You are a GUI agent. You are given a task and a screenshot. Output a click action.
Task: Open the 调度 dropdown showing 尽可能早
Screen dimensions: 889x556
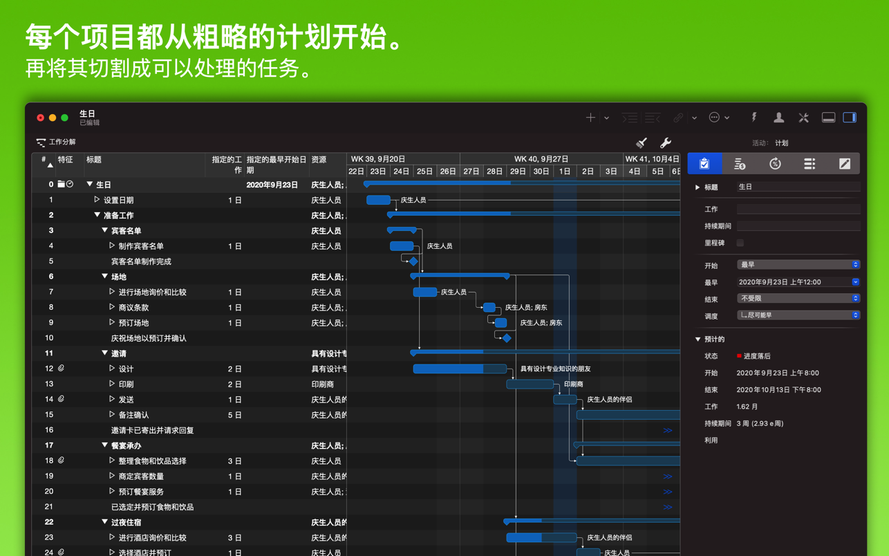798,315
